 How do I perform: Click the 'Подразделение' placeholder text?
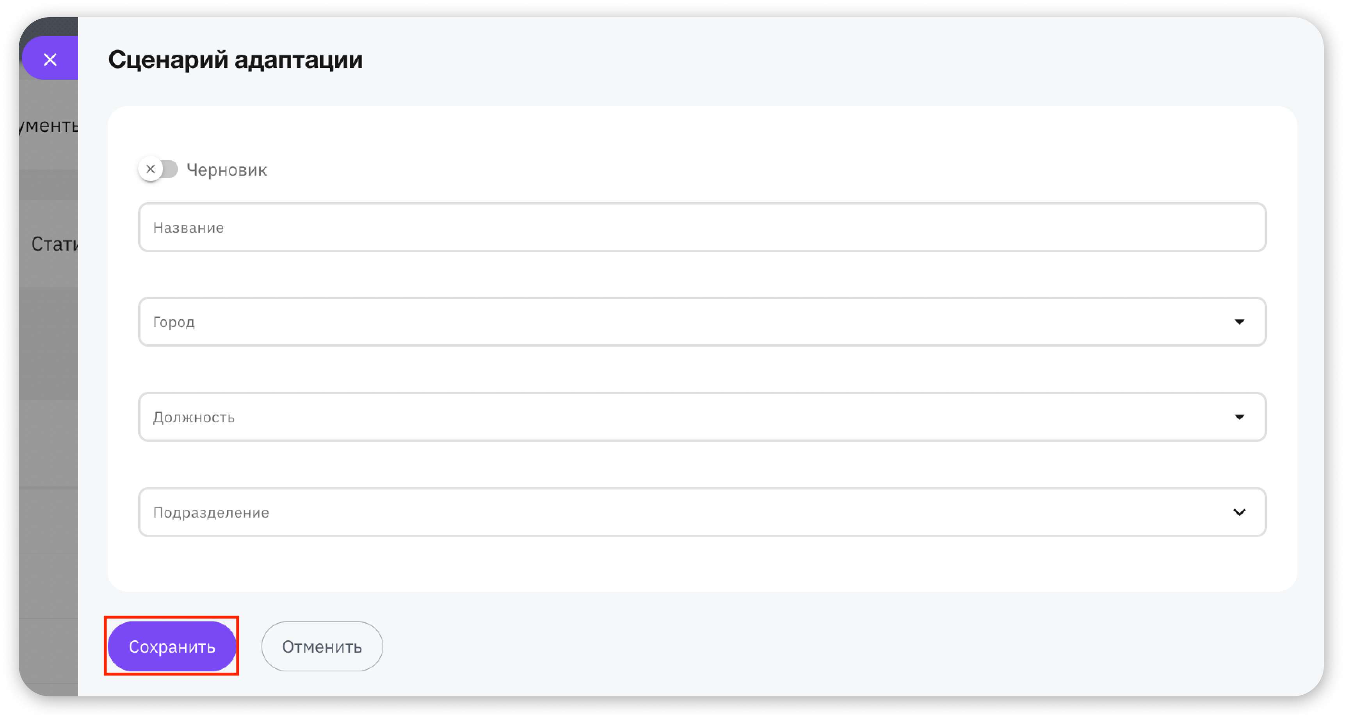pyautogui.click(x=211, y=512)
